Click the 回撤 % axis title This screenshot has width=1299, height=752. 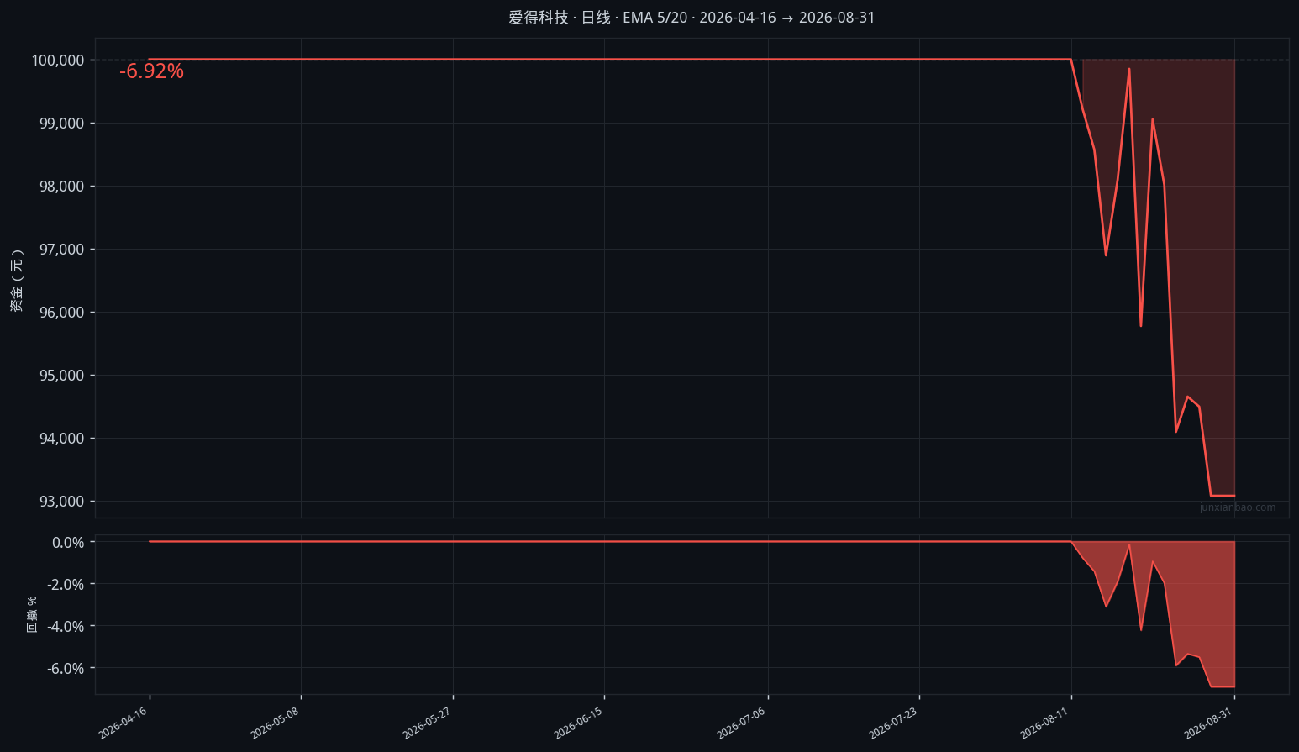(x=32, y=614)
